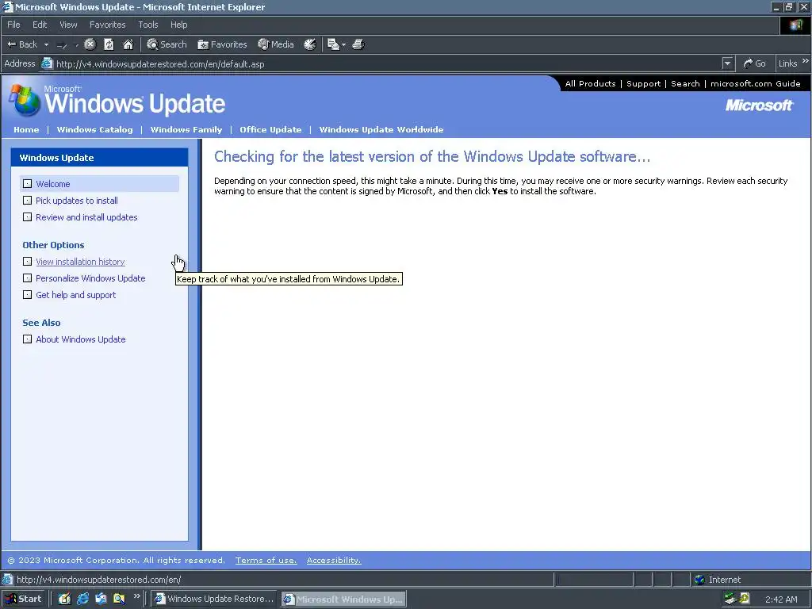The width and height of the screenshot is (812, 609).
Task: Open the History pane via the History icon
Action: [x=310, y=44]
